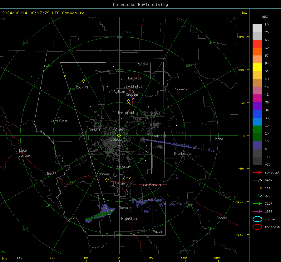This screenshot has width=281, height=262.
Task: Click the 80 dBZ light gray swatch
Action: (257, 28)
